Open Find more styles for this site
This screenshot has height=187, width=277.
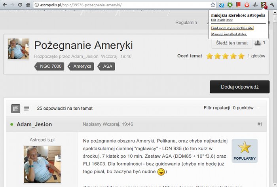point(232,28)
